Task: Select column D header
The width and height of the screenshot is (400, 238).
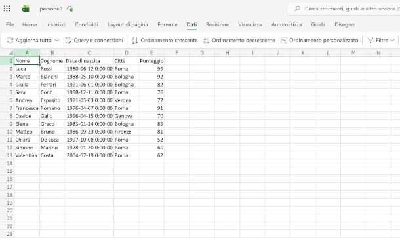Action: [127, 53]
